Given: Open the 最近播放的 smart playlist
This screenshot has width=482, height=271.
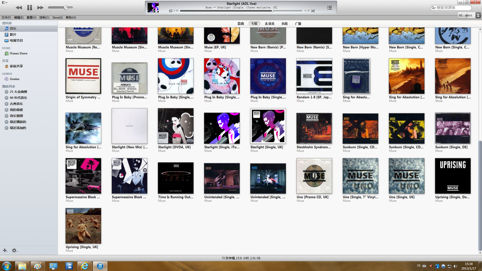Looking at the screenshot, I should (29, 122).
